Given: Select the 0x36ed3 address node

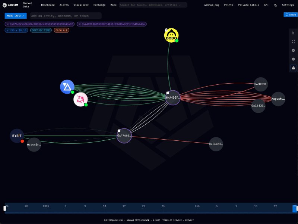Looking at the screenshot, I should (x=216, y=144).
